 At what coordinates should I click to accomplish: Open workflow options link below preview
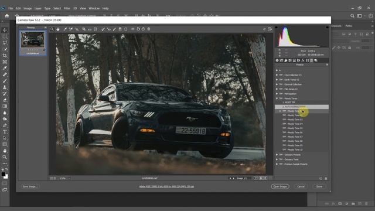(166, 186)
